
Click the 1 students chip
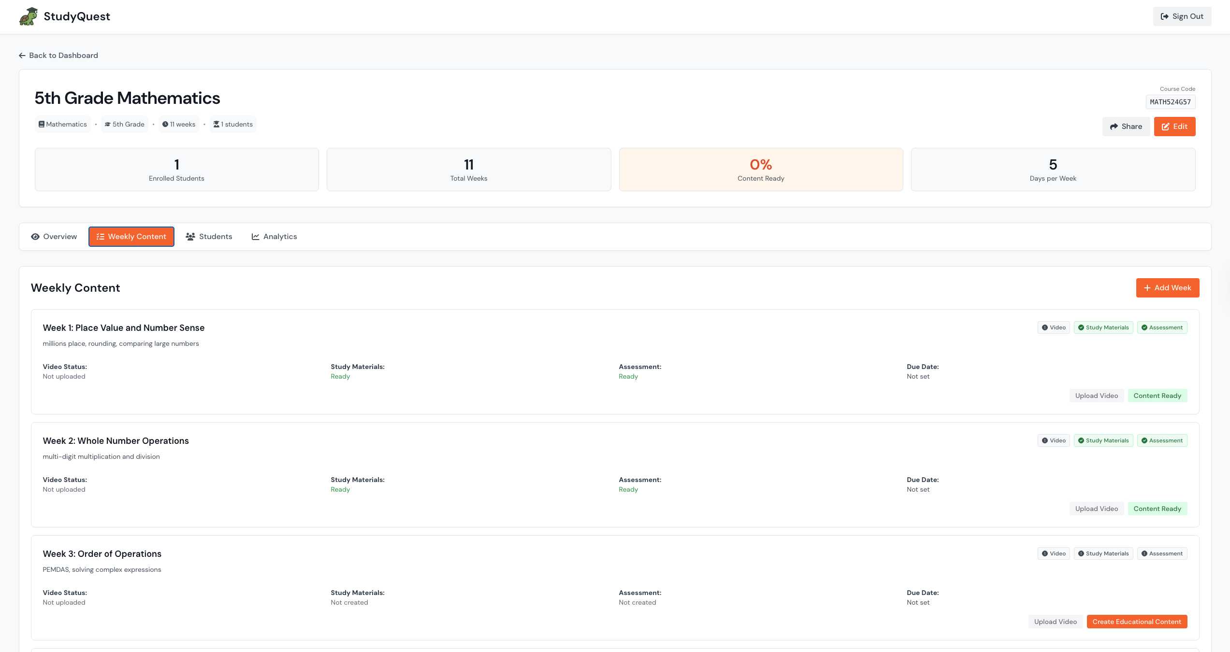pos(233,124)
